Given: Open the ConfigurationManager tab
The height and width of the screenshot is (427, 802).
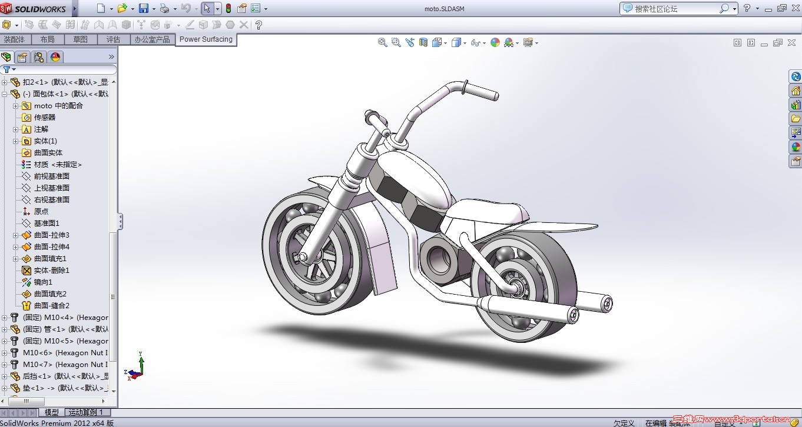Looking at the screenshot, I should tap(39, 57).
